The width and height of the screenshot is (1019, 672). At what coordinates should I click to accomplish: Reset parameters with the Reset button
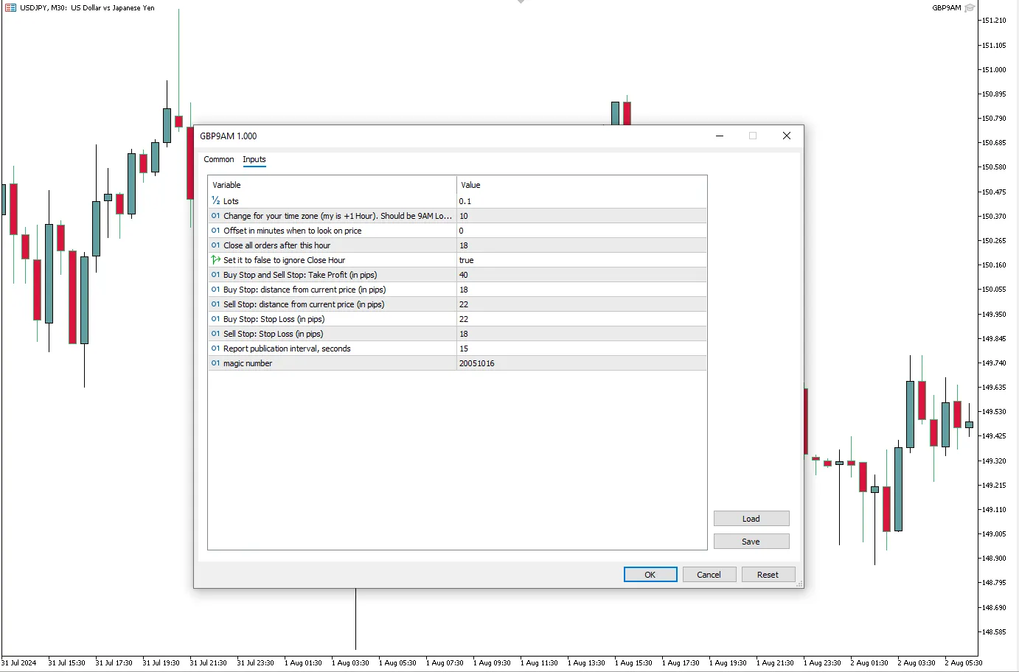768,574
